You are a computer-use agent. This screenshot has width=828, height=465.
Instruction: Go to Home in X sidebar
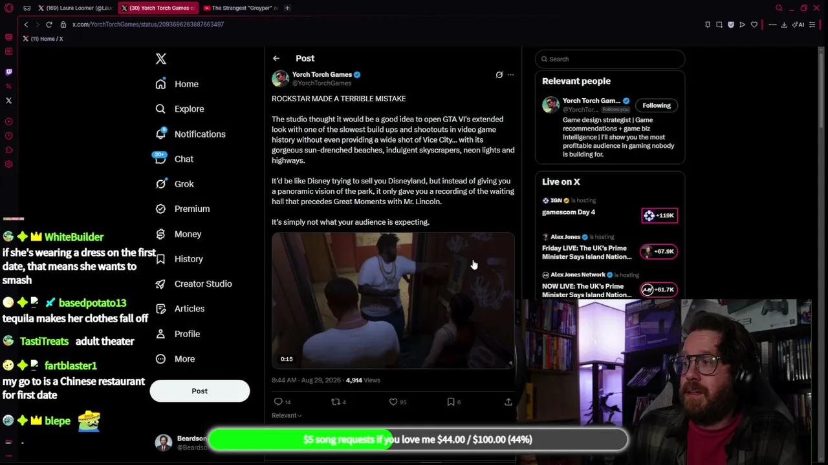pos(177,84)
